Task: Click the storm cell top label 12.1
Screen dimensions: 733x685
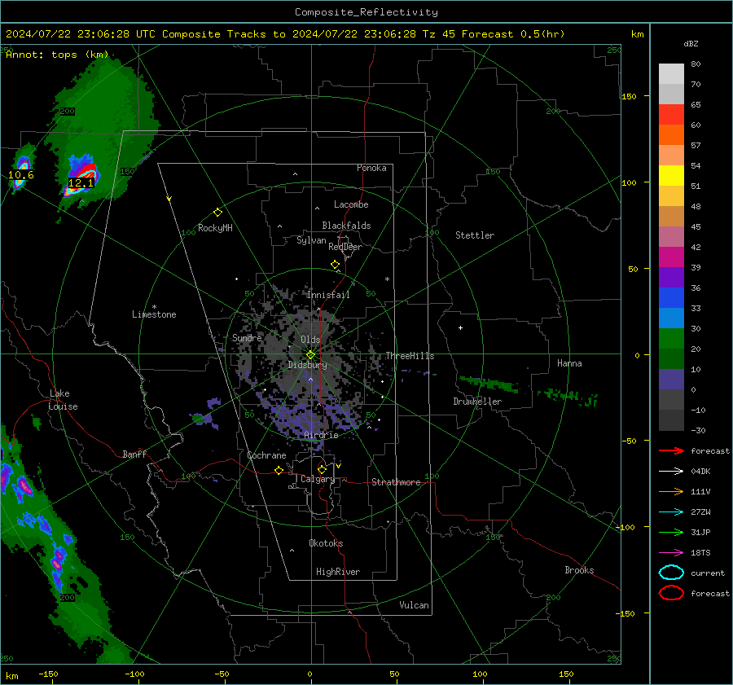Action: click(x=81, y=183)
